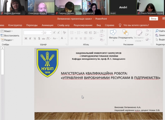Toggle text shadow (S) icon
The width and height of the screenshot is (165, 120).
coord(39,39)
